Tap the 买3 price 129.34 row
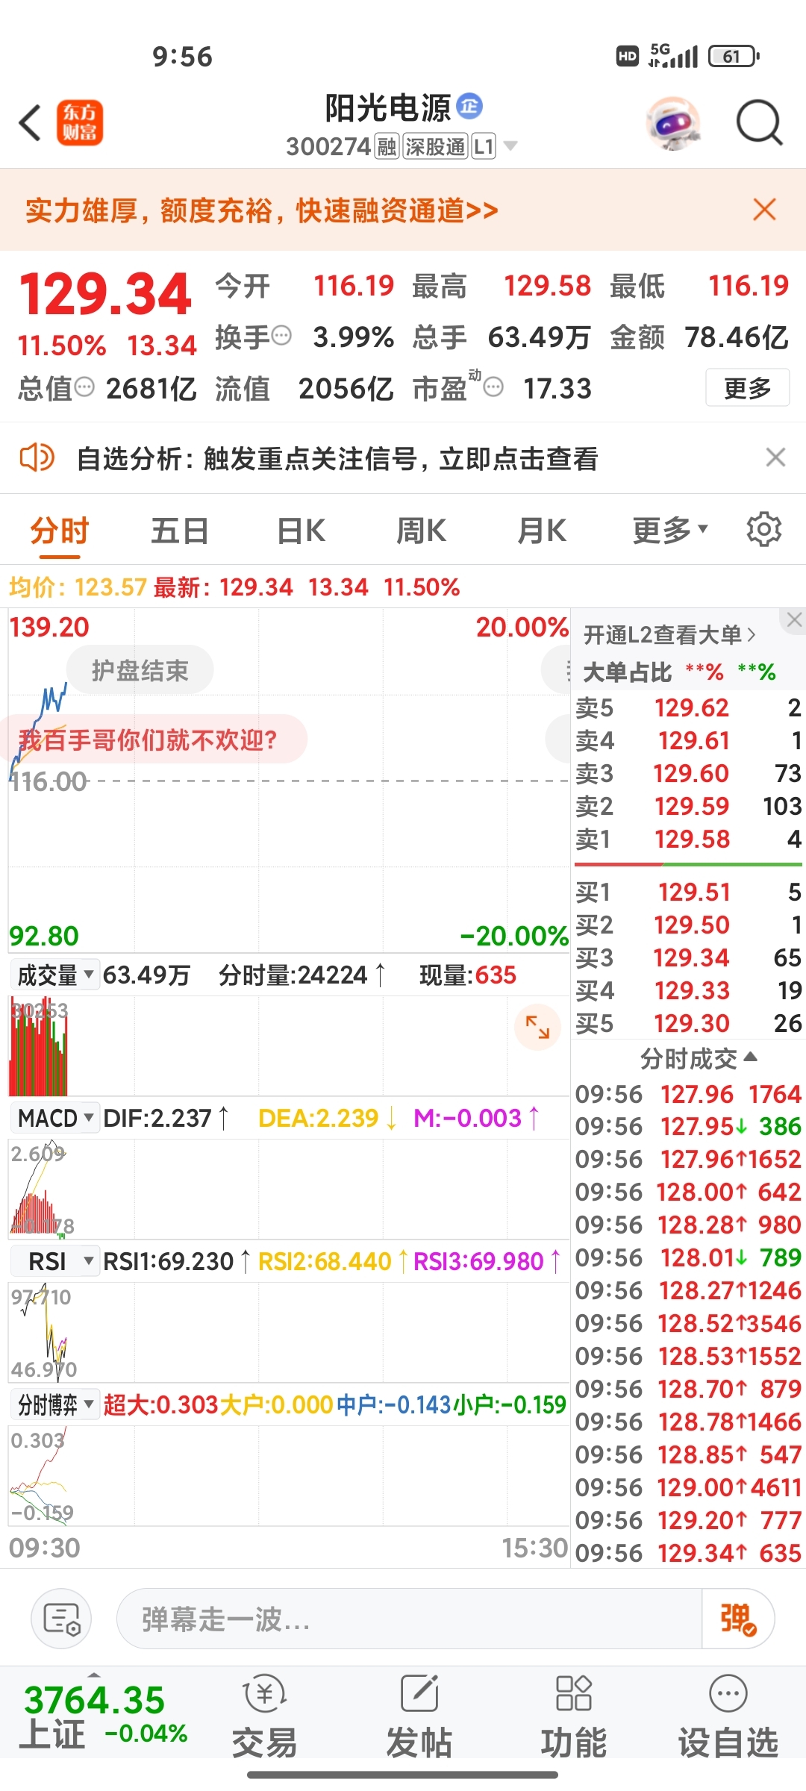 (688, 957)
